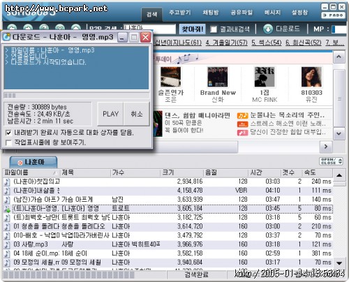Open the 검색 tab
The width and height of the screenshot is (349, 282).
click(x=151, y=14)
